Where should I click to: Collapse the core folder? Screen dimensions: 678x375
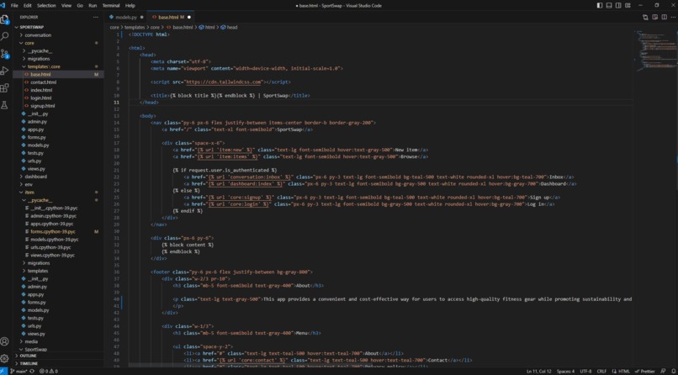point(29,43)
